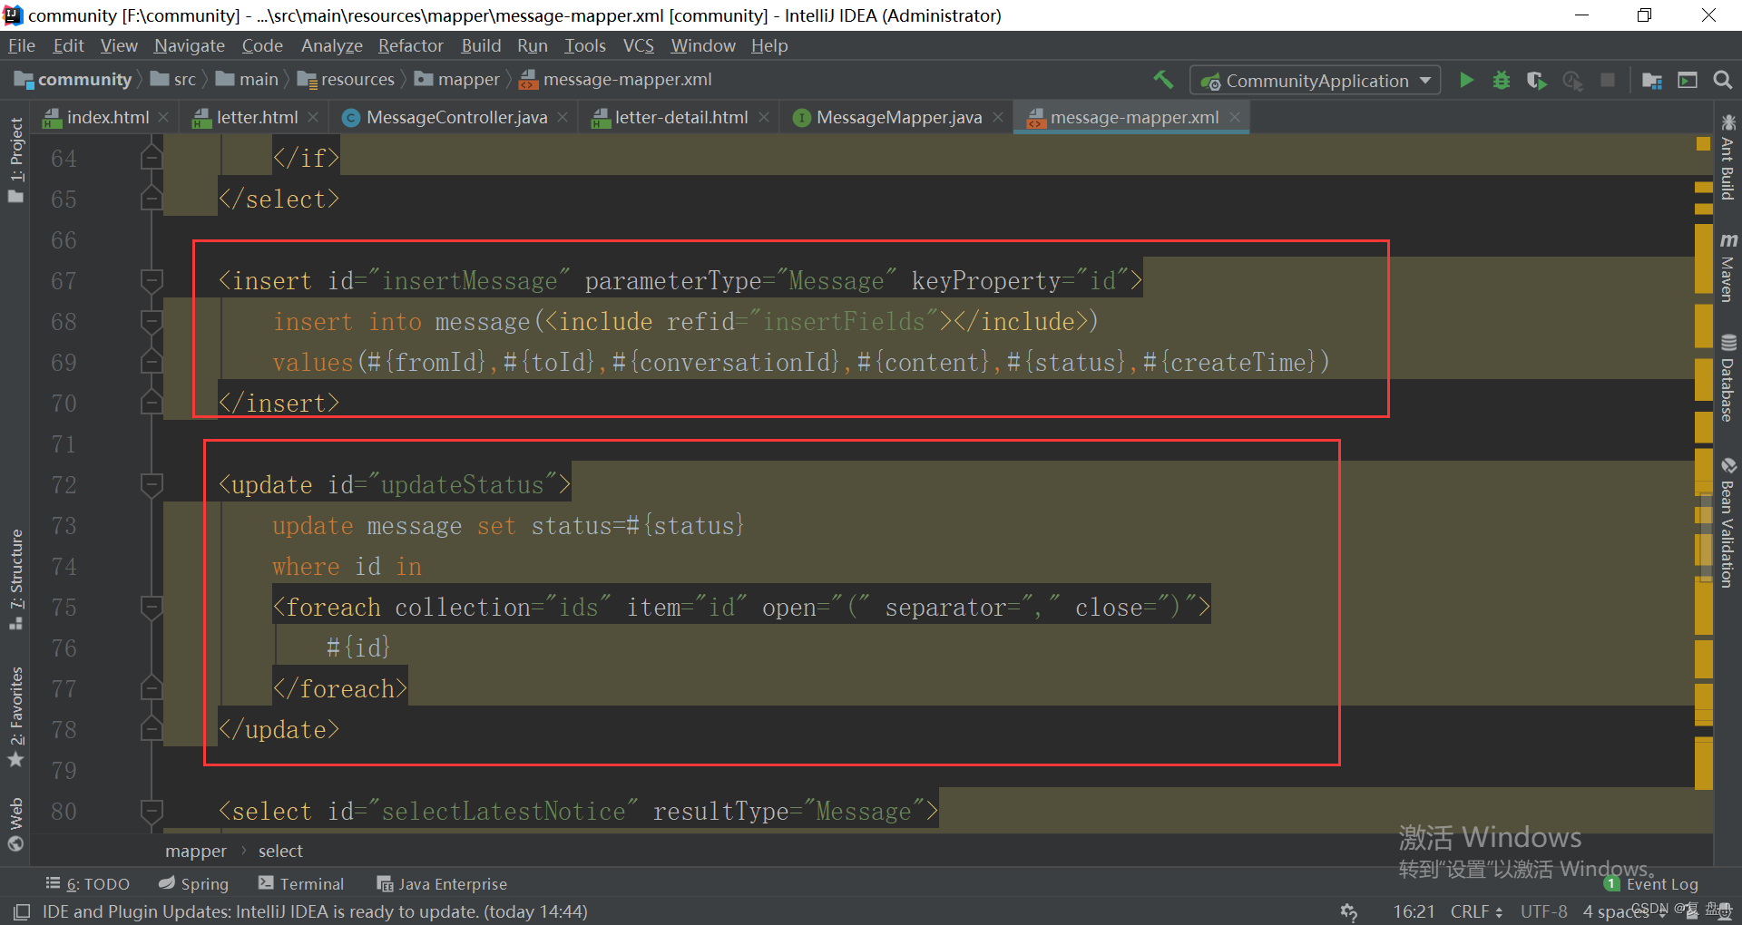The width and height of the screenshot is (1742, 925).
Task: Change UTF-8 file encoding
Action: [x=1543, y=911]
